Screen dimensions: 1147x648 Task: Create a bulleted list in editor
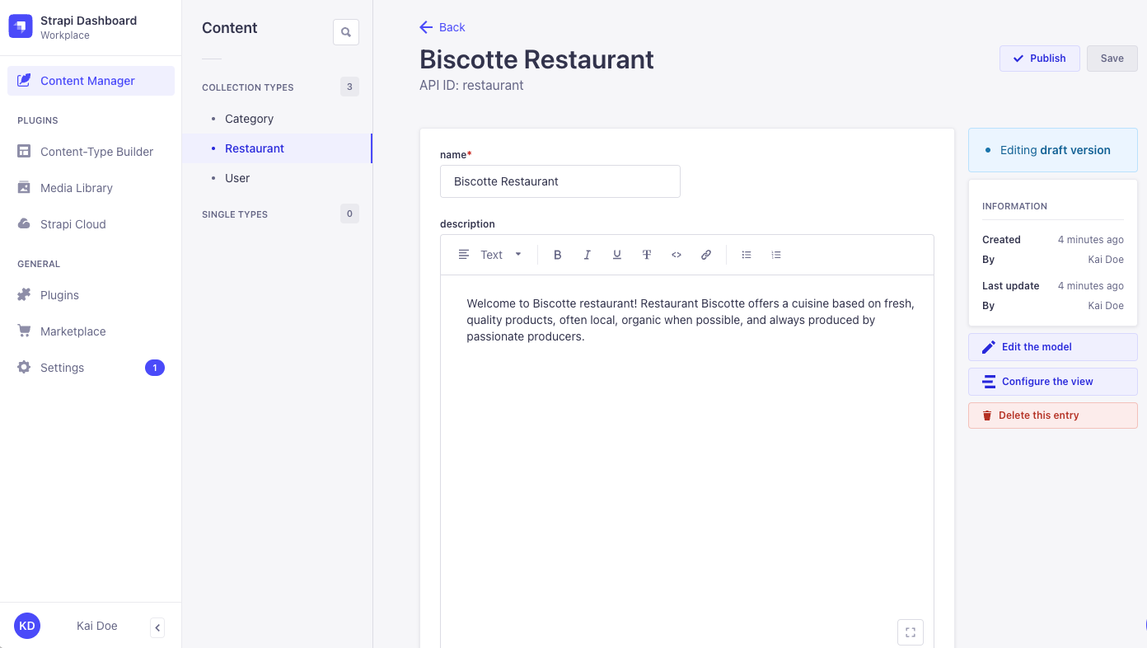point(747,255)
